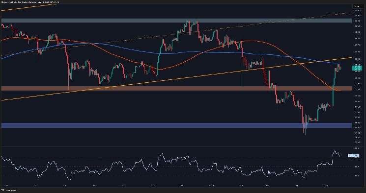Select the gray upper resistance zone rectangle
The height and width of the screenshot is (193, 366).
point(176,21)
